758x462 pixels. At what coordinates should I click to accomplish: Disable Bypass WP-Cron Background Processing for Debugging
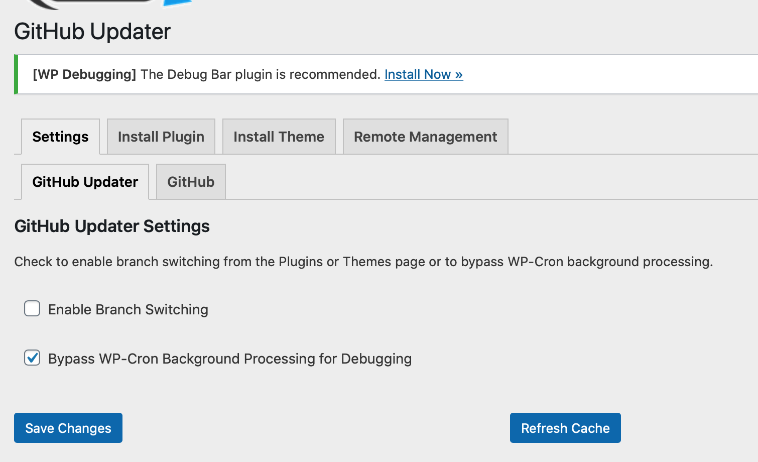coord(32,358)
